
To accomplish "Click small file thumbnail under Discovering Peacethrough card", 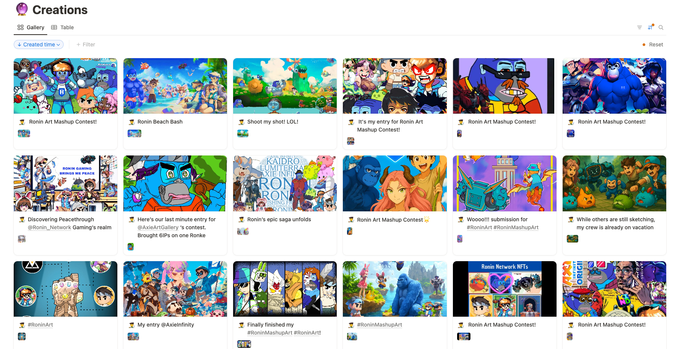I will point(22,239).
